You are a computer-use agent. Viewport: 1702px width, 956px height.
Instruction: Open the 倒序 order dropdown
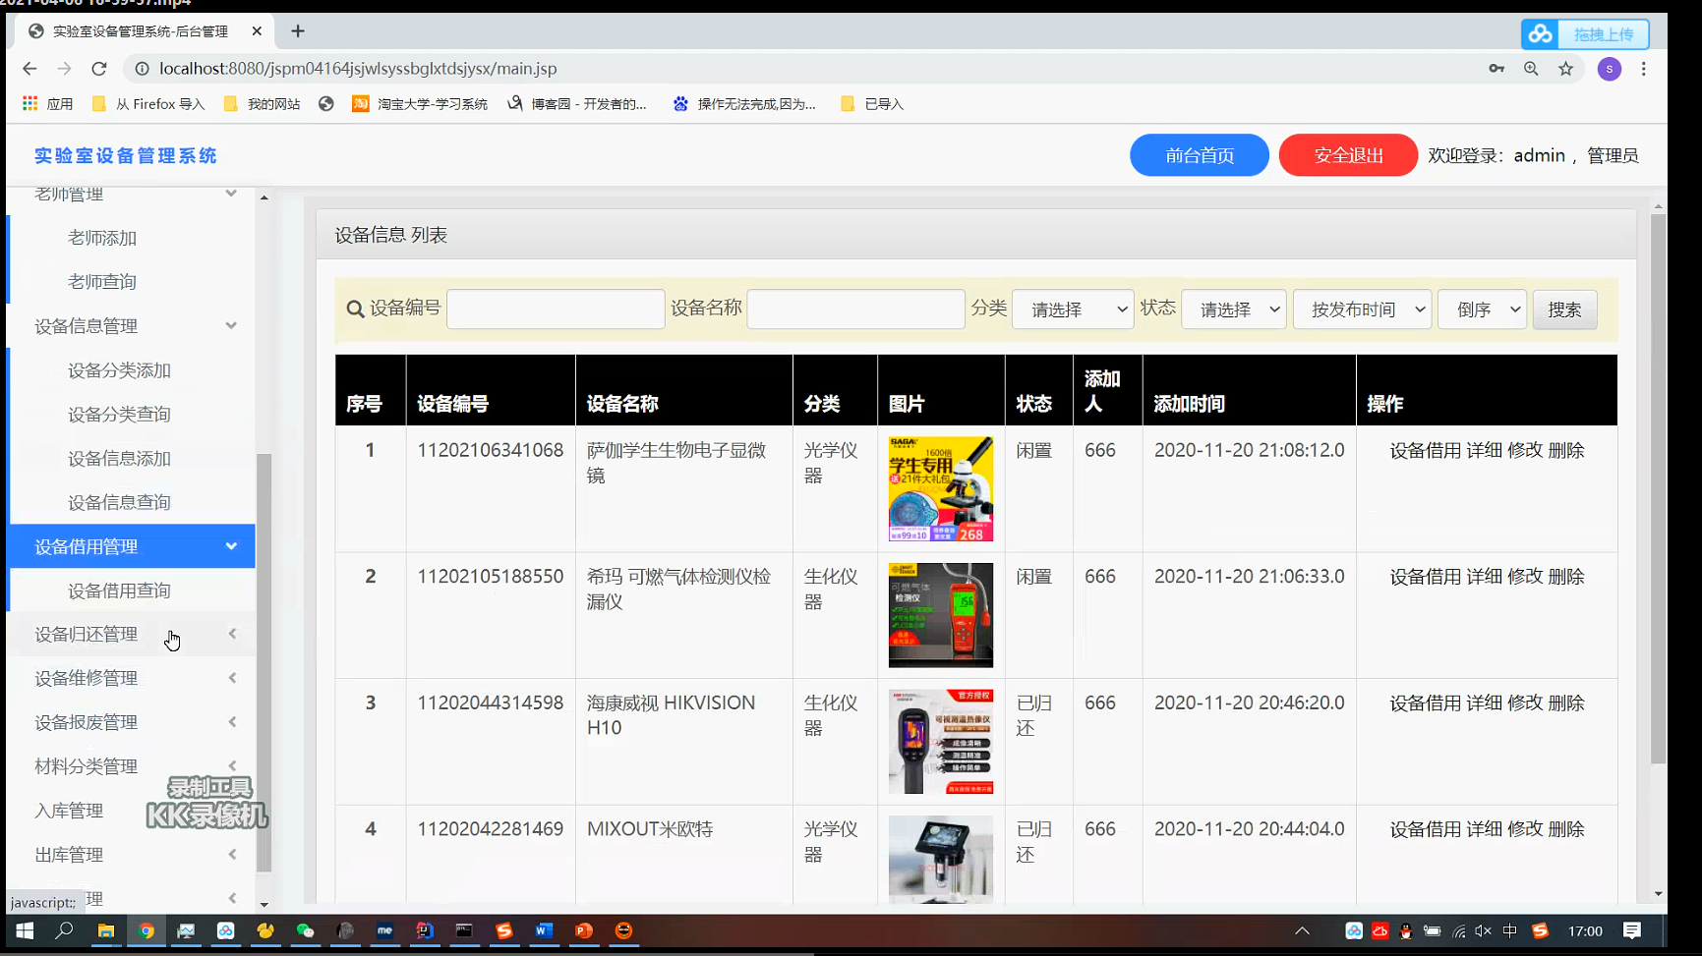pos(1482,309)
